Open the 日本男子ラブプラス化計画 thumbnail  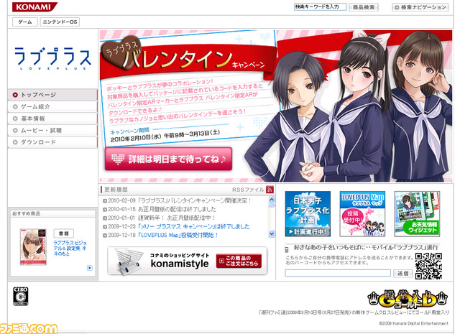click(308, 214)
